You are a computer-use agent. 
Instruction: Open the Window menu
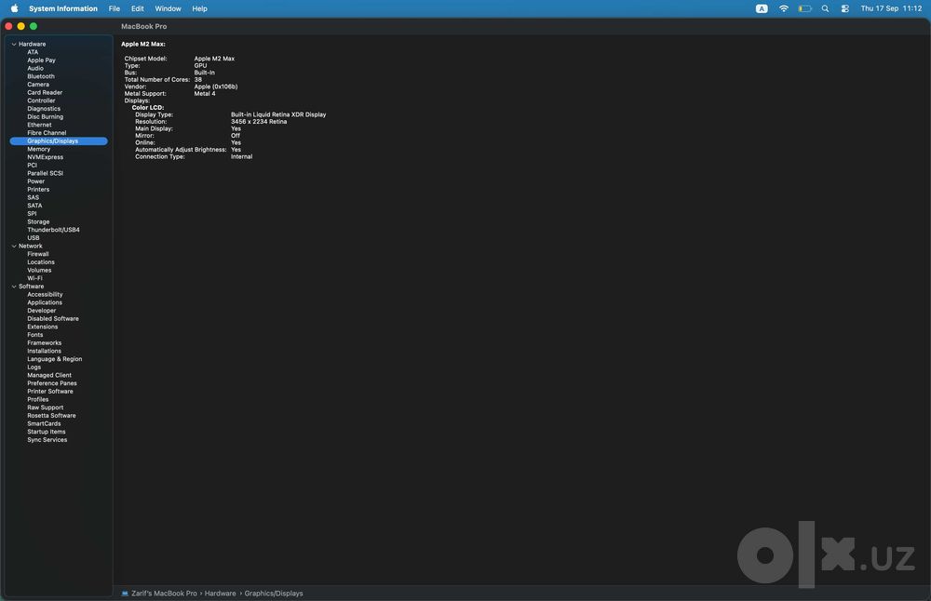coord(168,8)
